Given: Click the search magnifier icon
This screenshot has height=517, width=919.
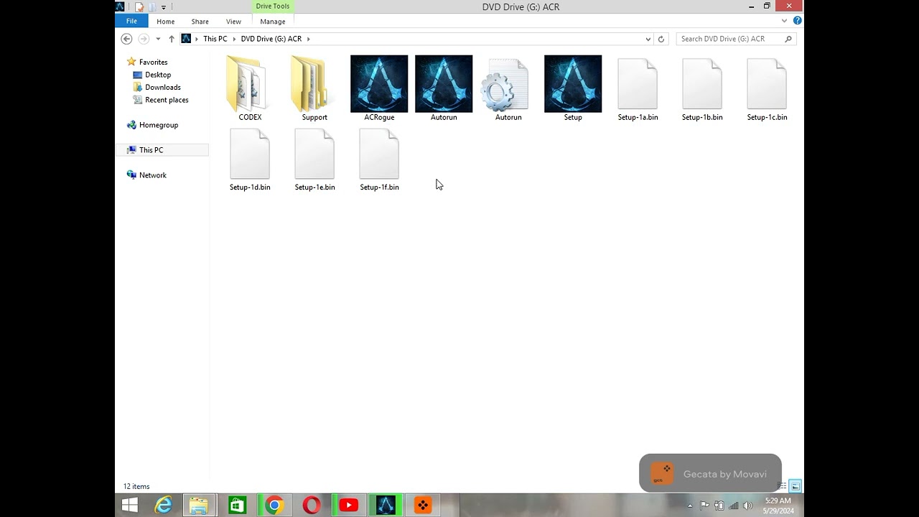Looking at the screenshot, I should pyautogui.click(x=788, y=39).
